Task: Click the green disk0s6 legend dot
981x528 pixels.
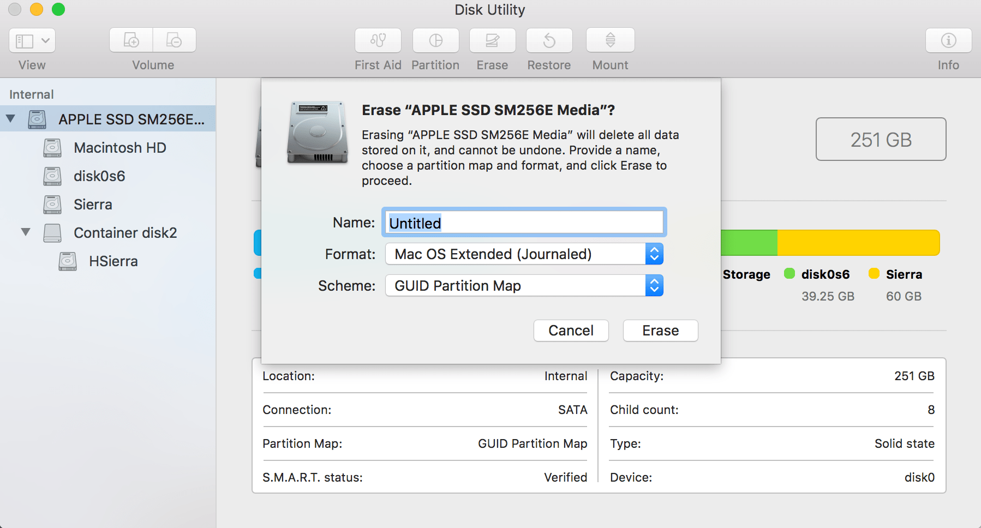Action: click(789, 273)
